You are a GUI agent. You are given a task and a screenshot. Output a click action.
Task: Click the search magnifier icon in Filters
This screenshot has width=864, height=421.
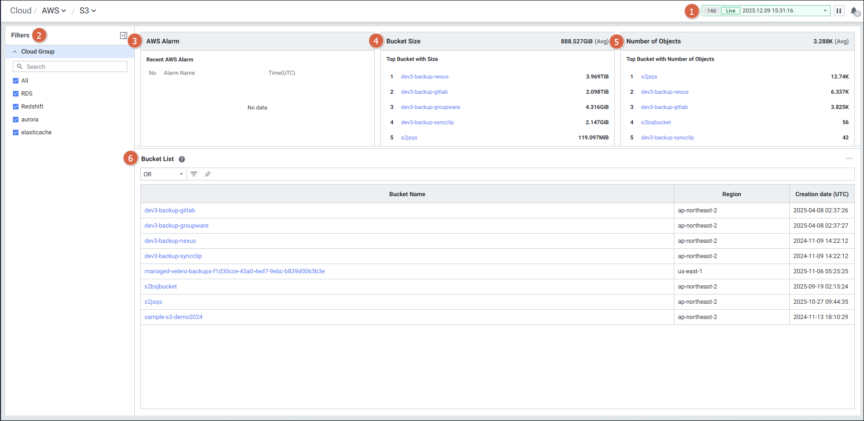pyautogui.click(x=20, y=66)
